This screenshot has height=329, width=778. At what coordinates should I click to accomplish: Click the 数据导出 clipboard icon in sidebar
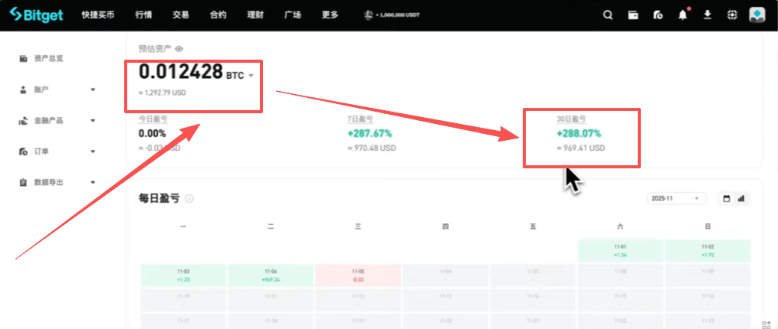23,182
